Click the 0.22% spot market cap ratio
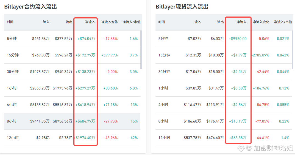Screen dimensions: 295x155 tap(284, 121)
